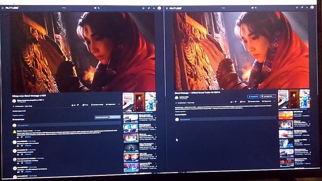322x181 pixels.
Task: Click the comment input field in left window
Action: [x=69, y=125]
